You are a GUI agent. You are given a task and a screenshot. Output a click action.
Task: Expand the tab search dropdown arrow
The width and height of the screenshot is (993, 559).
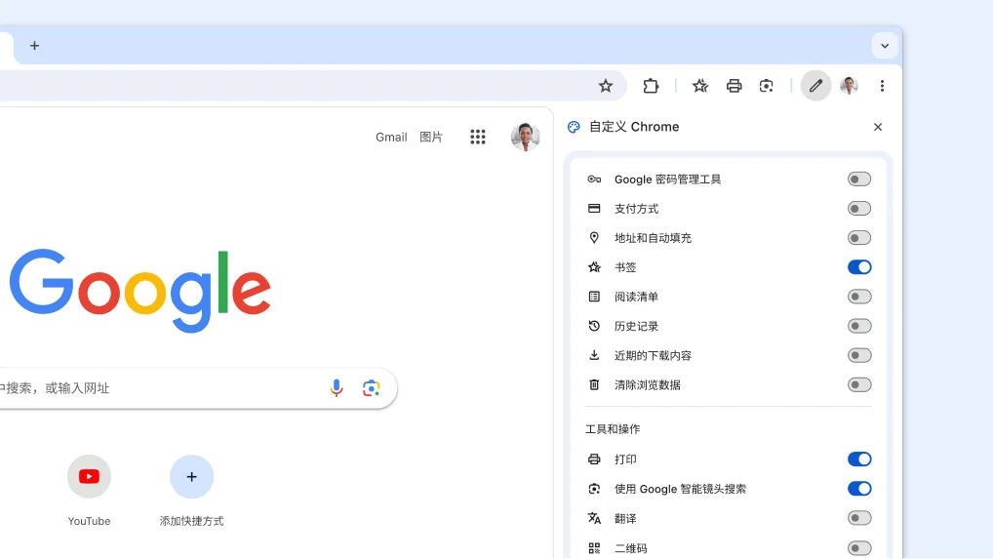click(884, 46)
